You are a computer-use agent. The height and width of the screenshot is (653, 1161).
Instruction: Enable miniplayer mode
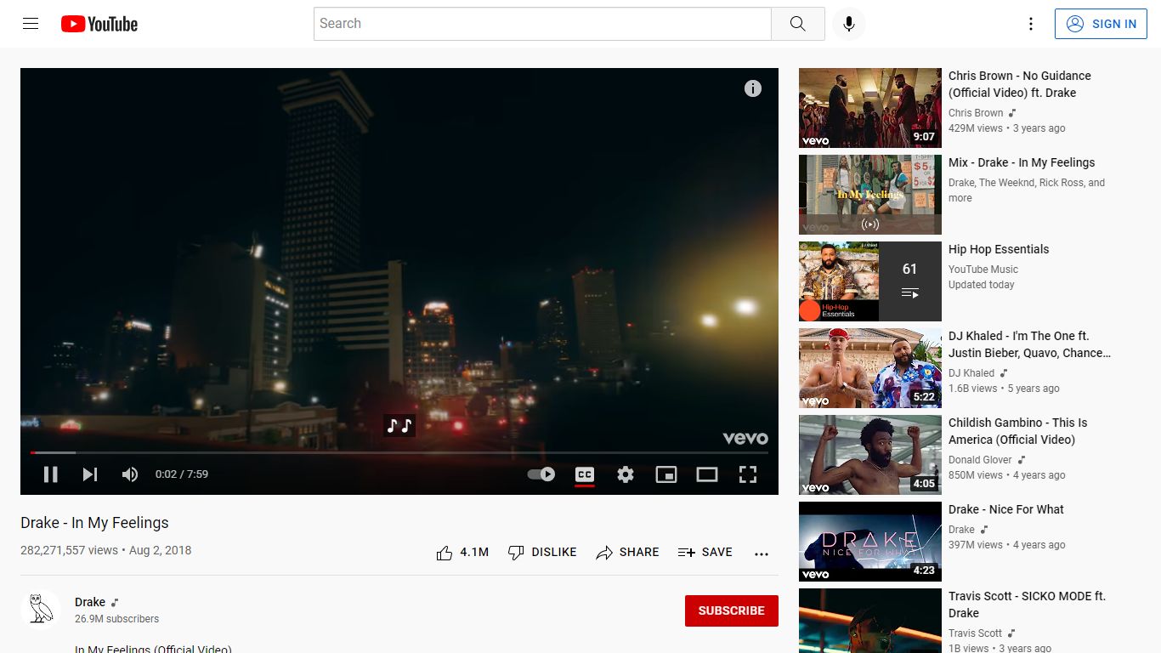pyautogui.click(x=666, y=474)
